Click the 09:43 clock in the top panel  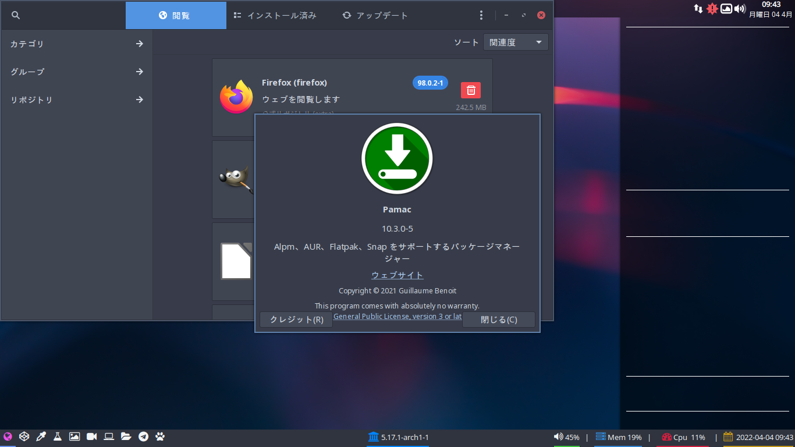771,4
